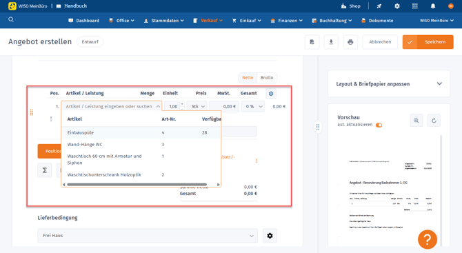
Task: Open the apps grid icon
Action: tap(415, 6)
